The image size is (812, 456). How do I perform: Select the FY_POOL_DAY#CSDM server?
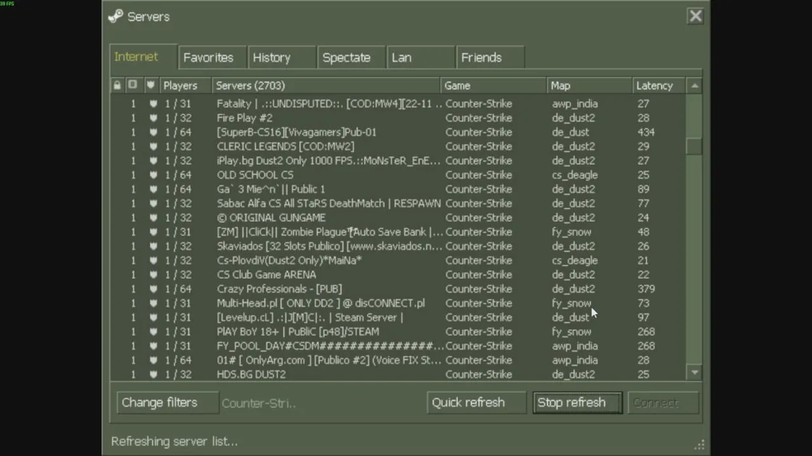click(398, 346)
